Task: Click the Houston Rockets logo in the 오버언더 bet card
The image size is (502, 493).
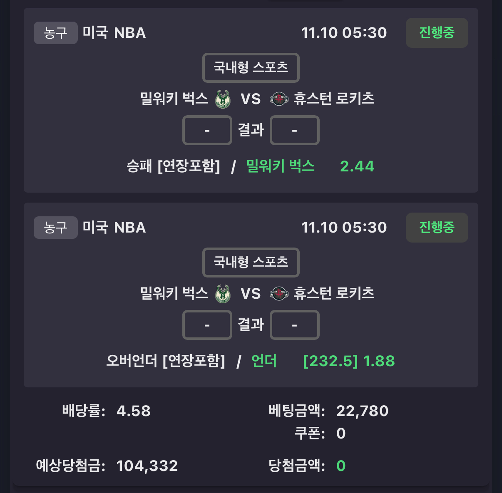Action: click(x=279, y=294)
